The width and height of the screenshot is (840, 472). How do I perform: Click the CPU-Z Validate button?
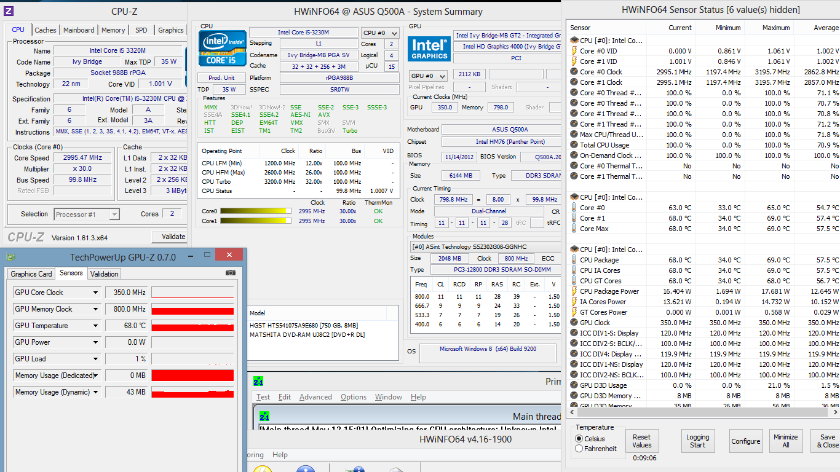(170, 237)
